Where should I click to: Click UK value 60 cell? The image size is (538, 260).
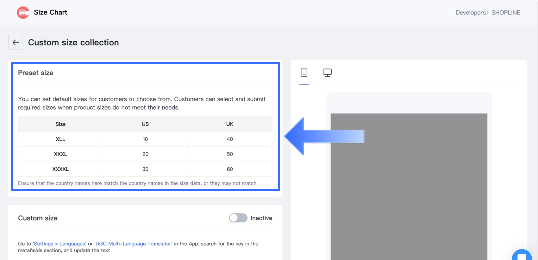[230, 169]
